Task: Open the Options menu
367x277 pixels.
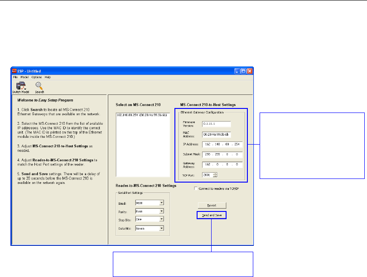Action: pyautogui.click(x=37, y=77)
